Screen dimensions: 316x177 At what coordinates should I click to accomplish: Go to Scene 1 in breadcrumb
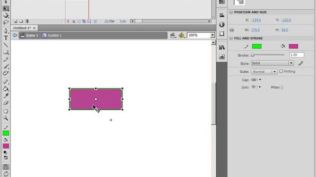point(29,35)
